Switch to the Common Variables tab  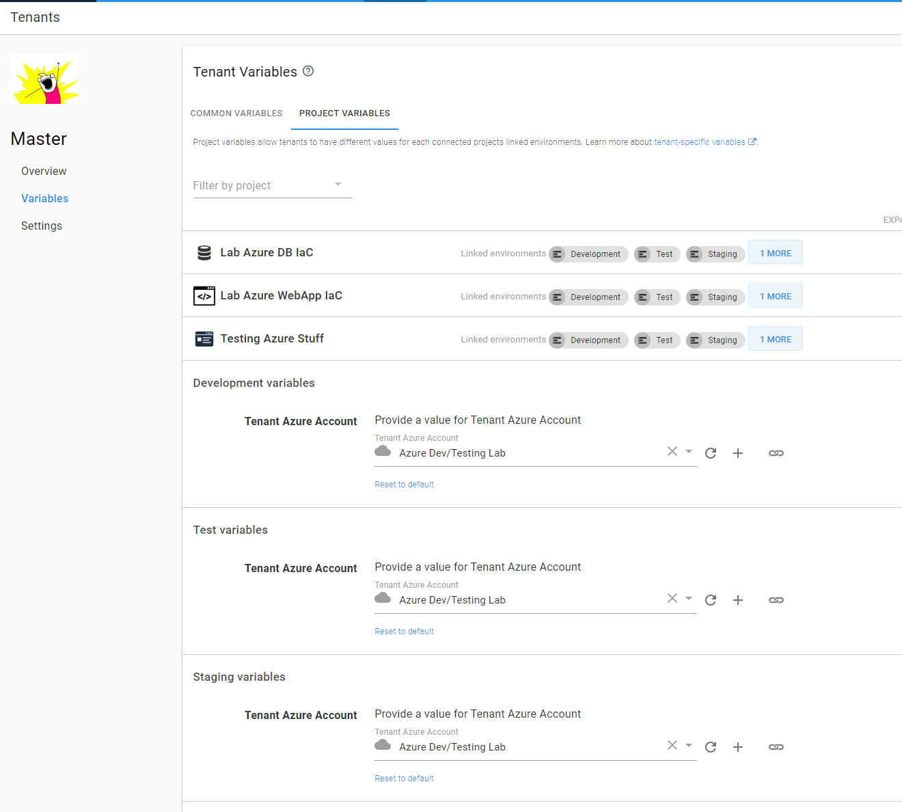(236, 113)
